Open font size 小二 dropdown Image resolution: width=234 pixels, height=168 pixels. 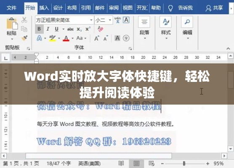(x=110, y=20)
